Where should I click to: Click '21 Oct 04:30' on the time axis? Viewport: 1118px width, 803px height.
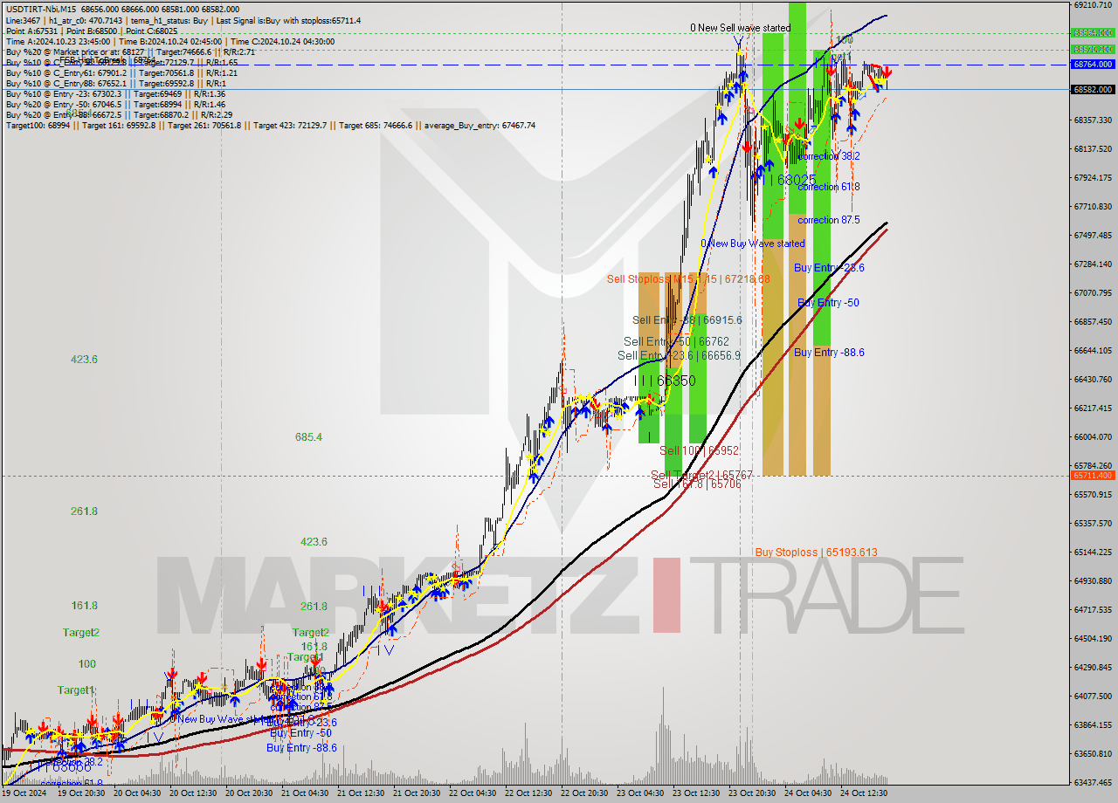[305, 793]
